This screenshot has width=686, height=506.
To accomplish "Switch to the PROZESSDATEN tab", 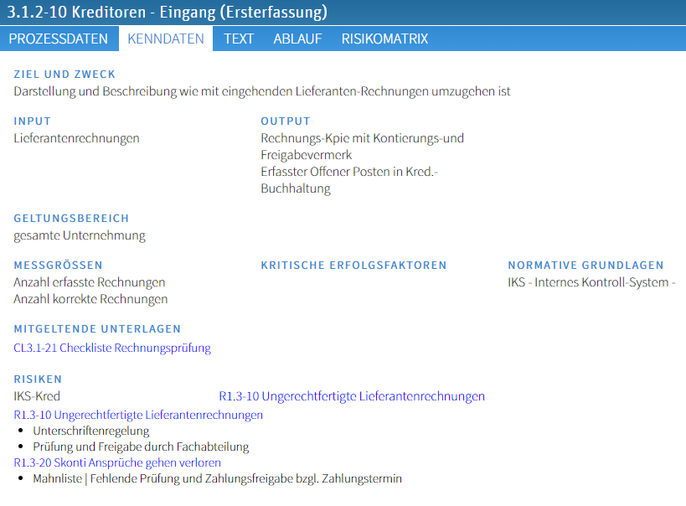I will [59, 39].
